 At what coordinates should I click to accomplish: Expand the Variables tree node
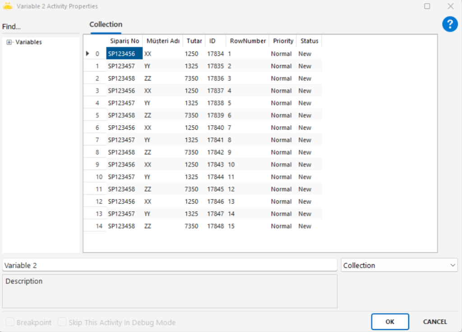pyautogui.click(x=9, y=42)
